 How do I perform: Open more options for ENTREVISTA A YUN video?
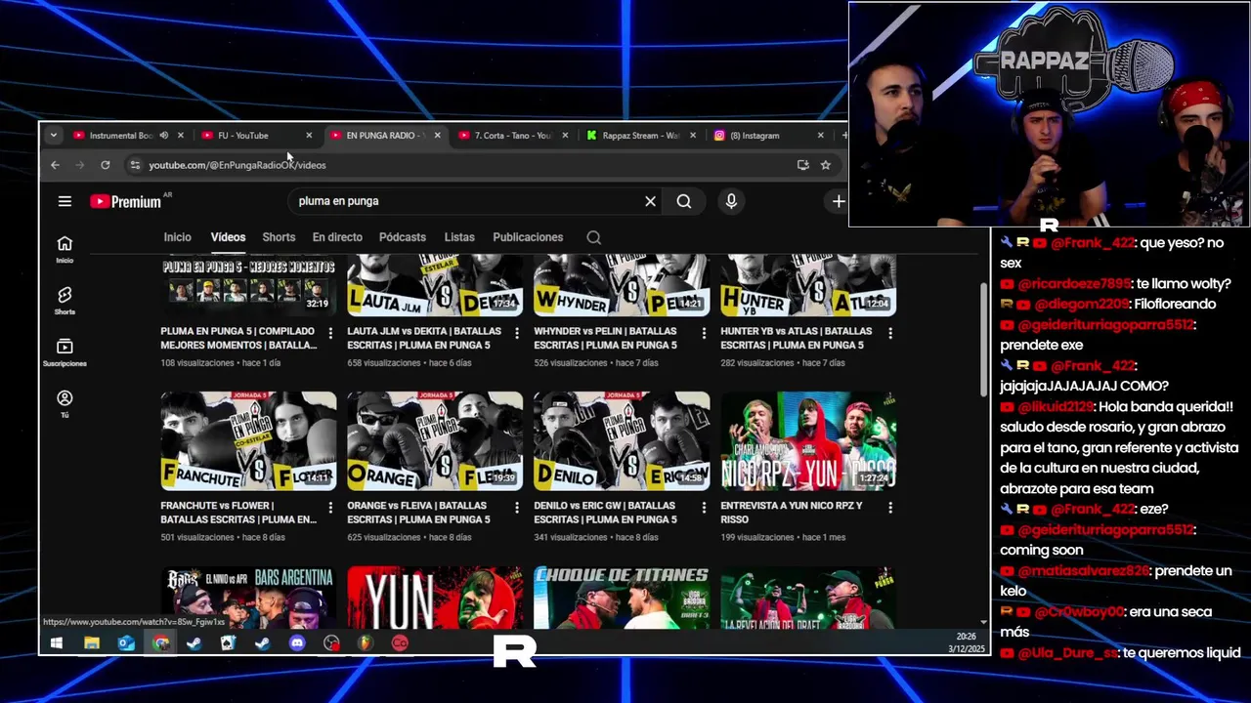(890, 508)
